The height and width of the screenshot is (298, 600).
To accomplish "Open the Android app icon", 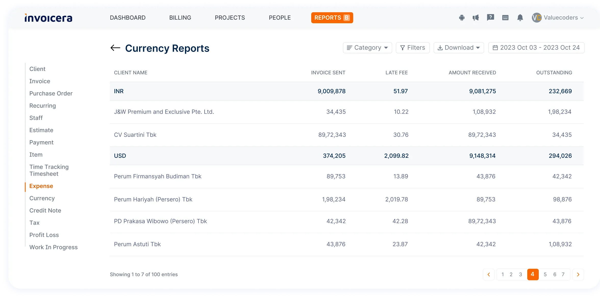I will tap(462, 18).
